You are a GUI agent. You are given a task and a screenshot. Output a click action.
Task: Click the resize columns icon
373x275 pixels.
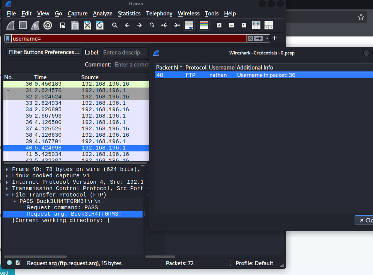click(x=256, y=25)
